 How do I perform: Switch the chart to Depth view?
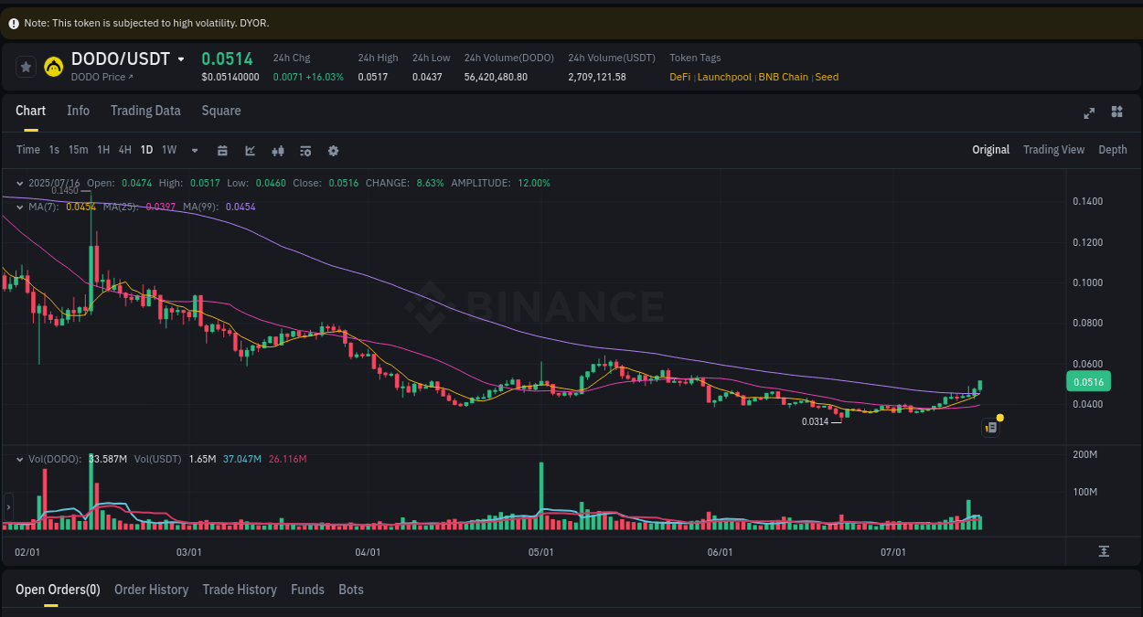coord(1113,149)
